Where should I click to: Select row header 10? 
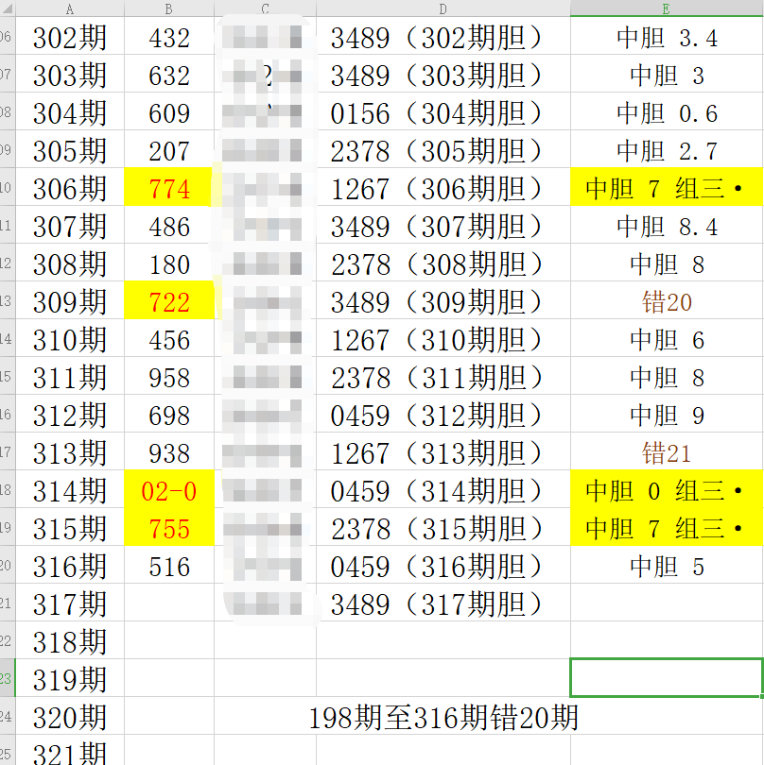tap(8, 188)
